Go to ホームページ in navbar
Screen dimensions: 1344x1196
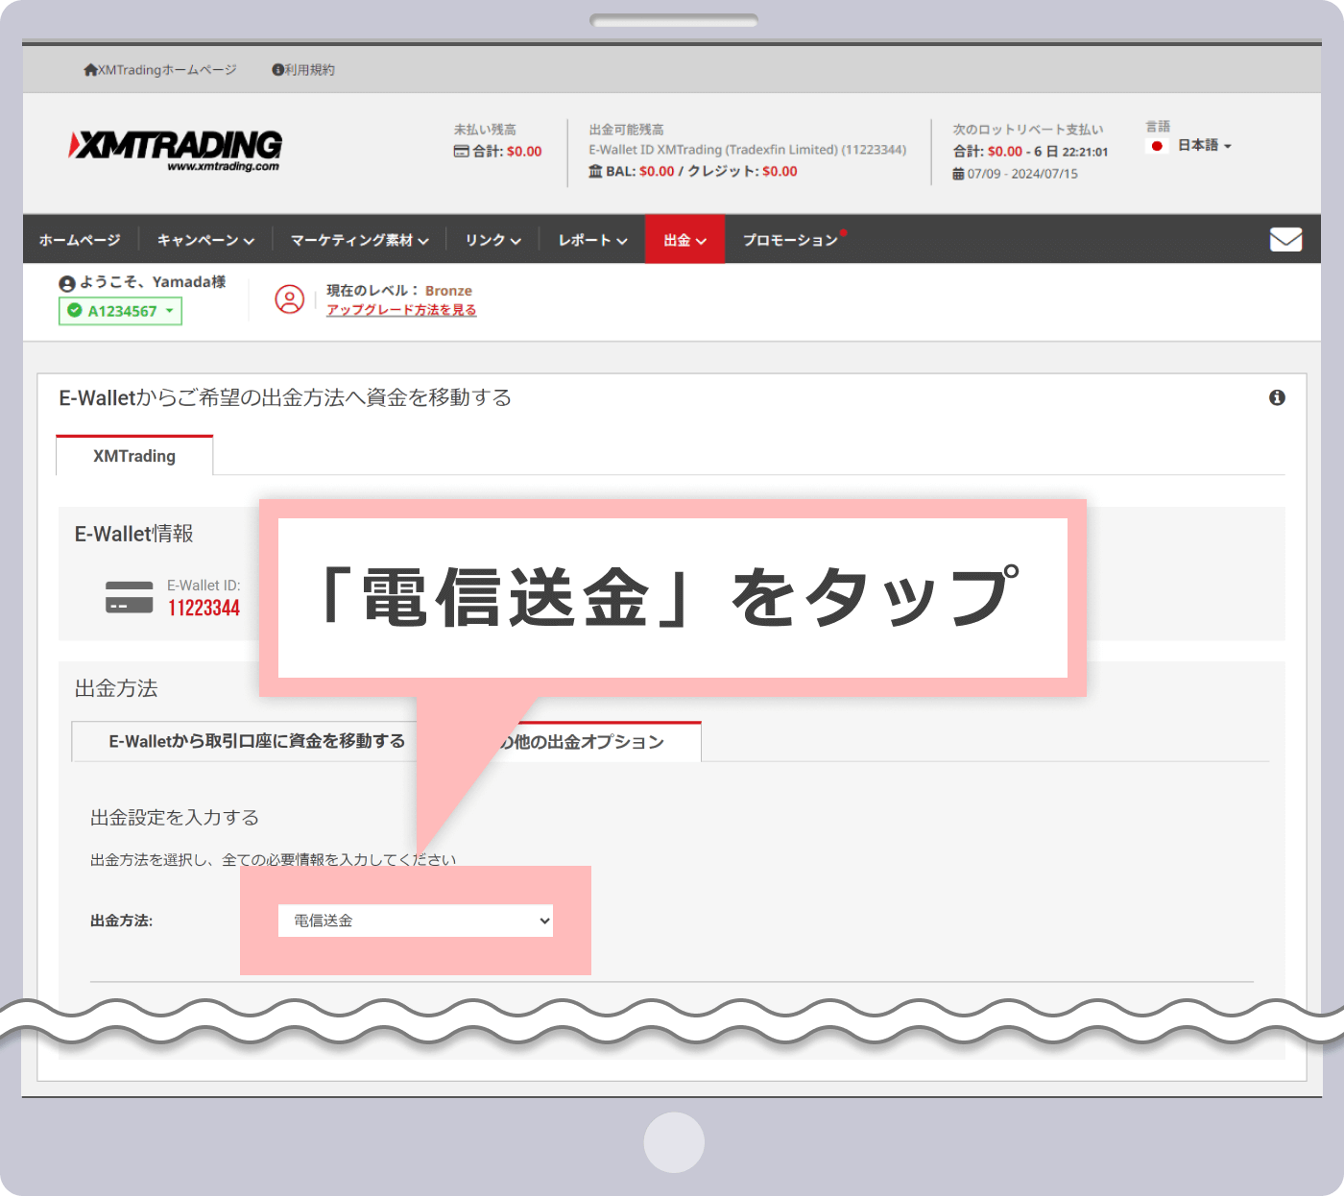(x=80, y=240)
